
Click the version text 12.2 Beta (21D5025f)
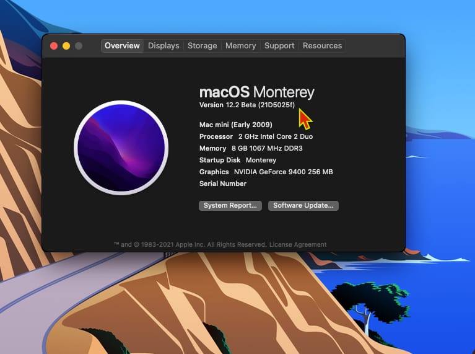point(260,105)
